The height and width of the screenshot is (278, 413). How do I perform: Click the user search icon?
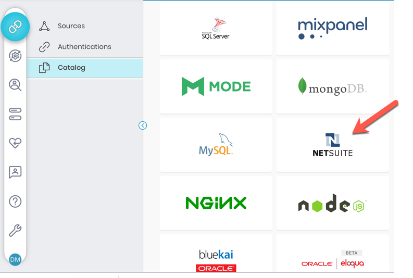point(15,85)
